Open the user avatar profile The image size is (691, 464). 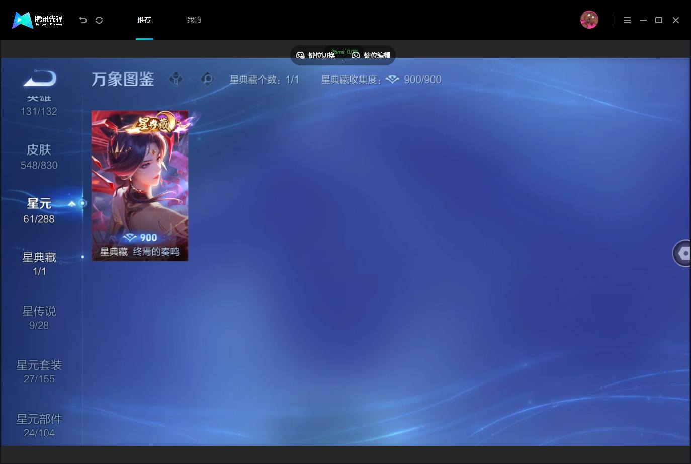click(x=589, y=20)
